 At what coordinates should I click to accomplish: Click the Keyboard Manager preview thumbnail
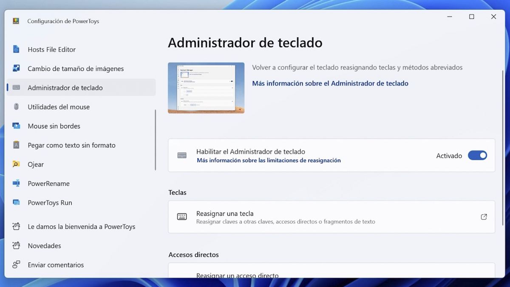(206, 87)
